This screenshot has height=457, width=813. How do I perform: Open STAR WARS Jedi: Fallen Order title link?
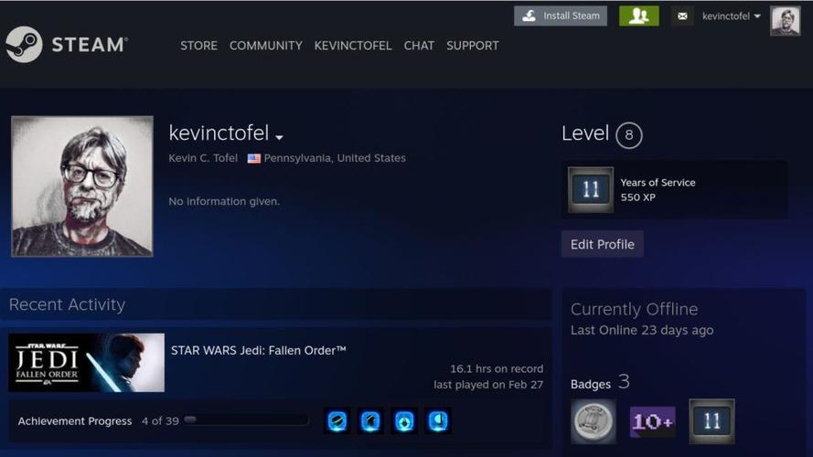point(258,350)
